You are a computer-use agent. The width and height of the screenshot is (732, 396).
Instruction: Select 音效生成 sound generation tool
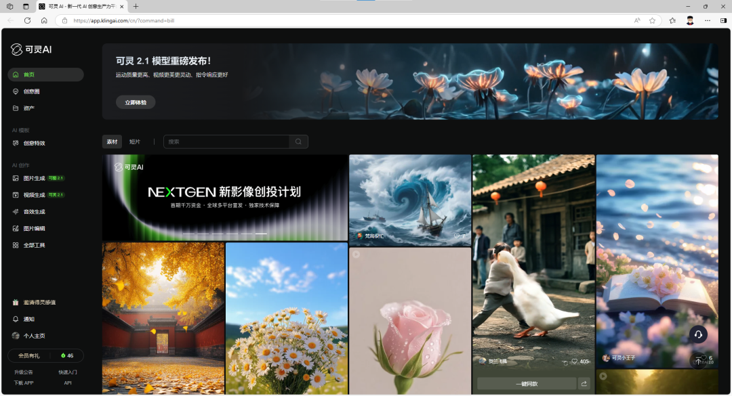pyautogui.click(x=34, y=212)
